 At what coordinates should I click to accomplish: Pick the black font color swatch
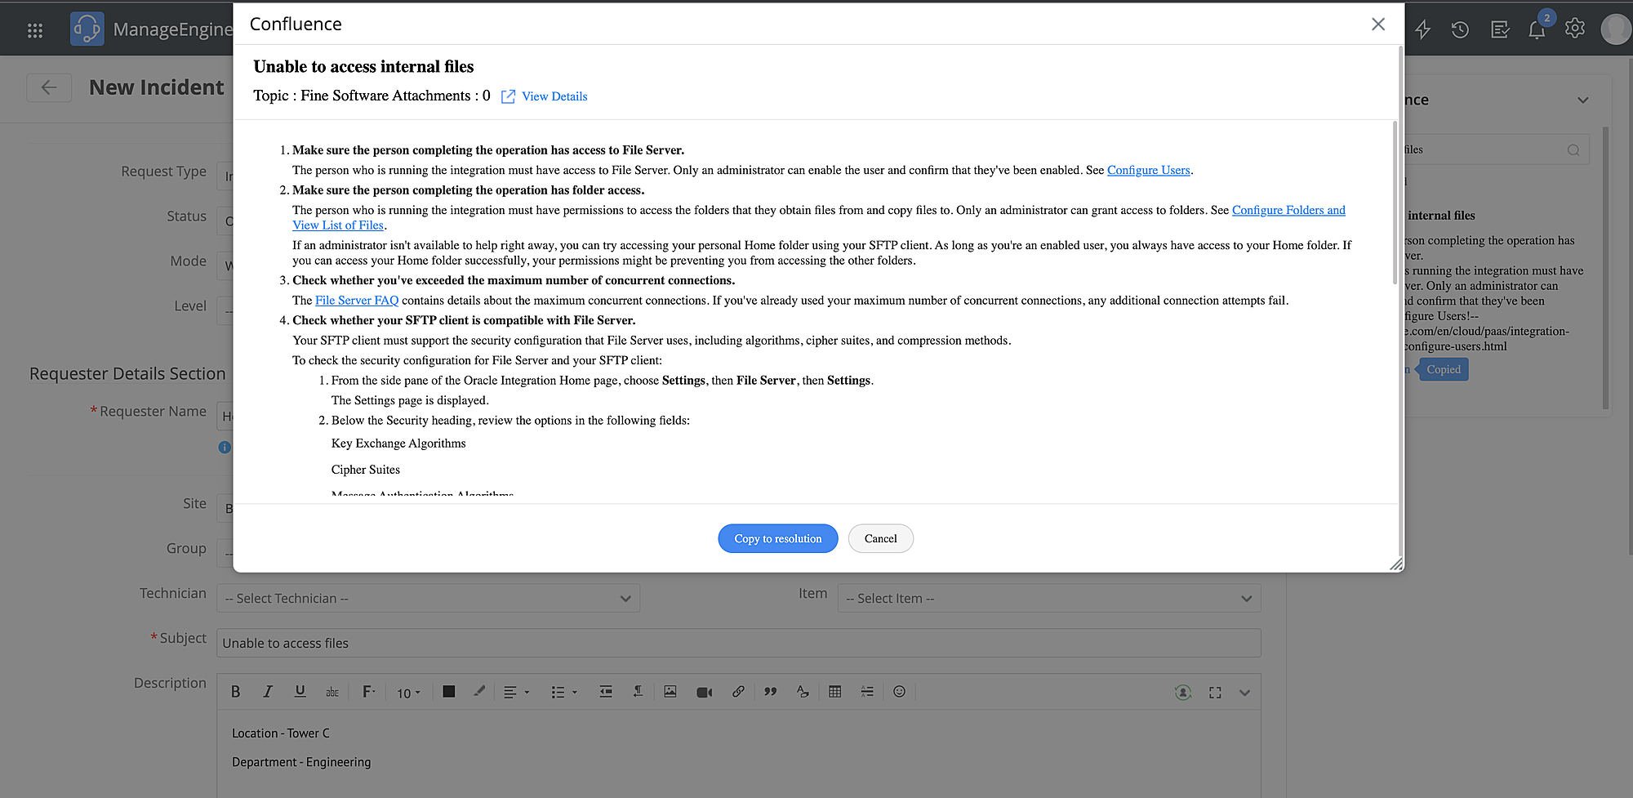pyautogui.click(x=448, y=692)
